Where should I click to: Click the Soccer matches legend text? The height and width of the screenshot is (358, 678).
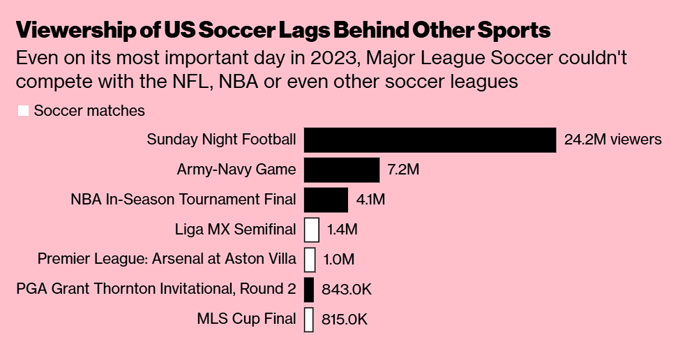[89, 111]
